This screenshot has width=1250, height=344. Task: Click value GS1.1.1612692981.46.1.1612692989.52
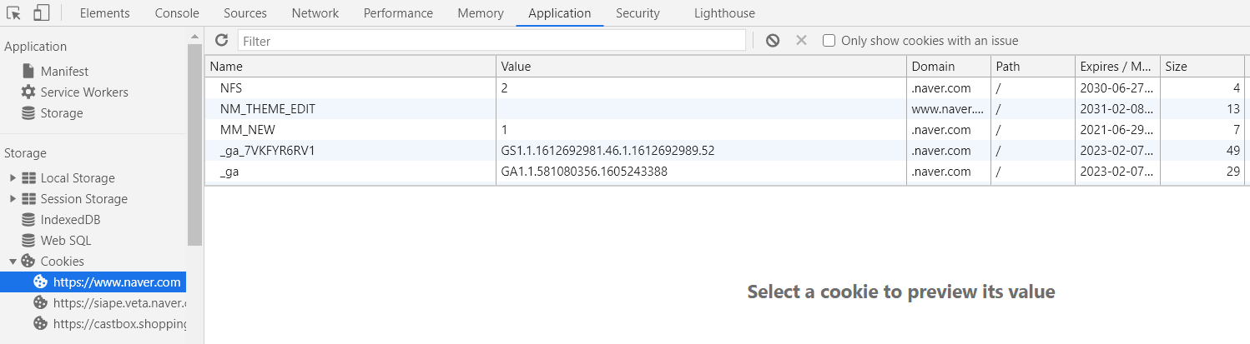point(607,151)
